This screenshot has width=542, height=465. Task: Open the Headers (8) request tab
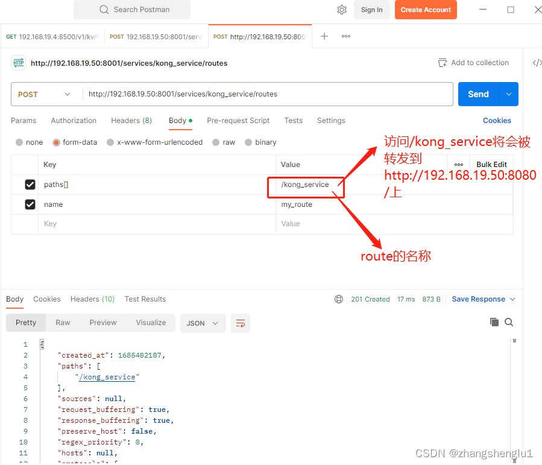click(x=131, y=120)
